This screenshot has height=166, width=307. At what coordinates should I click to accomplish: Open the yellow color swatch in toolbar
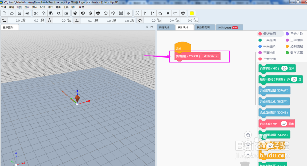(192, 13)
